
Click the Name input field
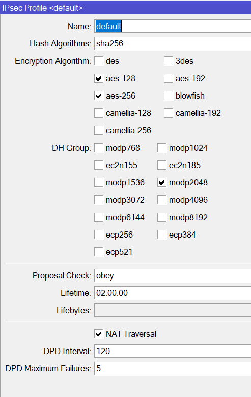(x=173, y=26)
